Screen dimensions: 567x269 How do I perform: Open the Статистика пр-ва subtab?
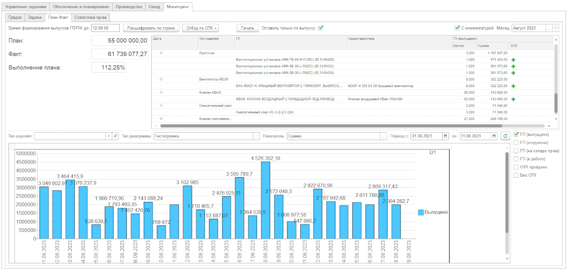tap(91, 17)
